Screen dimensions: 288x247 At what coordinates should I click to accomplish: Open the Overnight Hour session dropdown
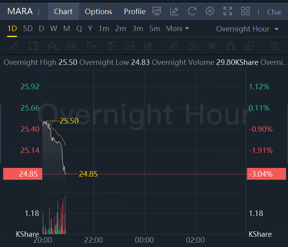pos(247,29)
